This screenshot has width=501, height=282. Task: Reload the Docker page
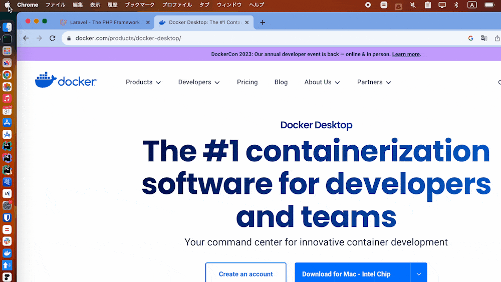point(53,38)
